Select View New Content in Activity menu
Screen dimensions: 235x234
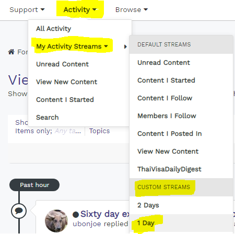pyautogui.click(x=66, y=82)
